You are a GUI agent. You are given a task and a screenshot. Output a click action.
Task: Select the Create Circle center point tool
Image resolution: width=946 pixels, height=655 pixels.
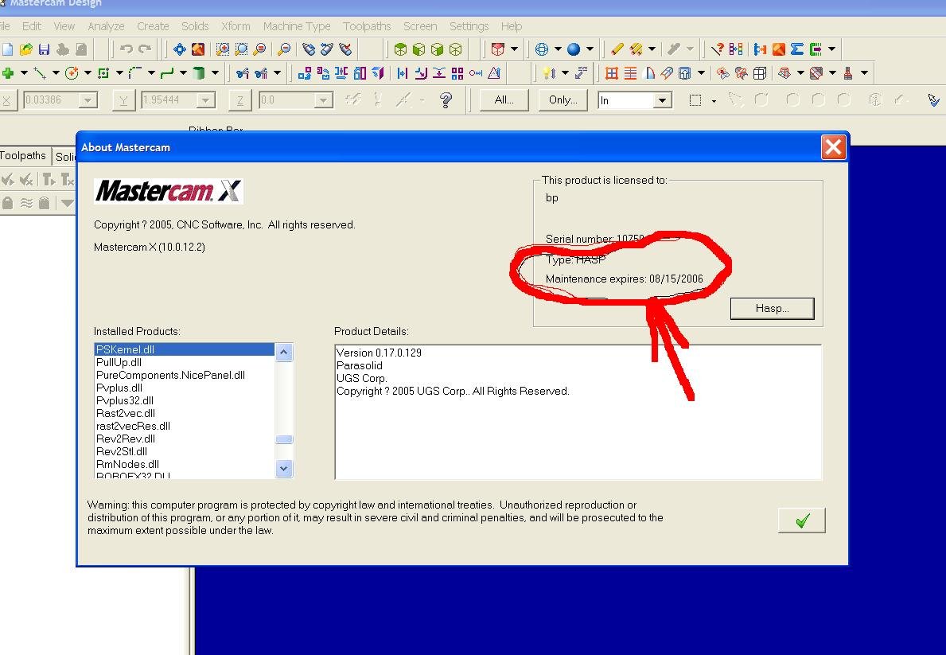(72, 73)
